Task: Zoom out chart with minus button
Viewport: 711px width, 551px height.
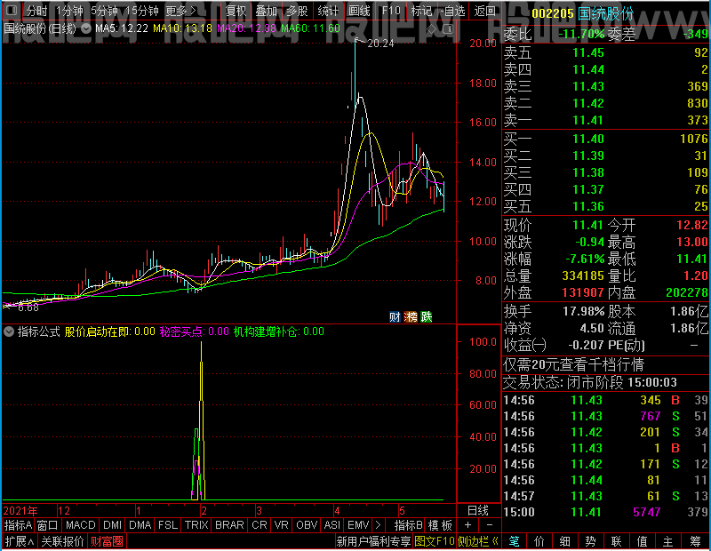Action: point(490,525)
